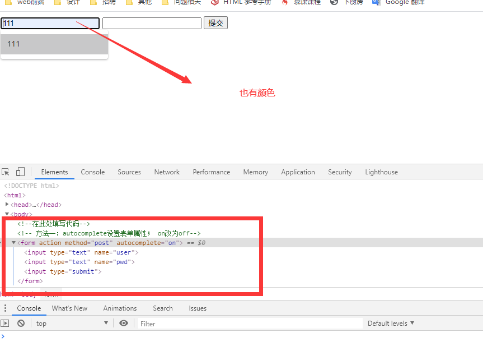Select the input name="user" node
This screenshot has height=342, width=483.
click(x=81, y=252)
